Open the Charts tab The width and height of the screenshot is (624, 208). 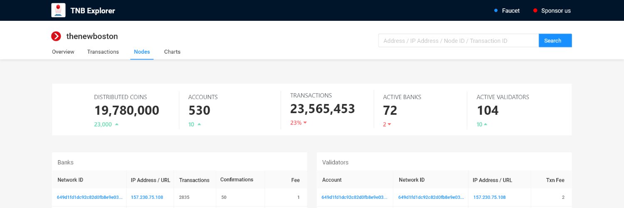(172, 52)
